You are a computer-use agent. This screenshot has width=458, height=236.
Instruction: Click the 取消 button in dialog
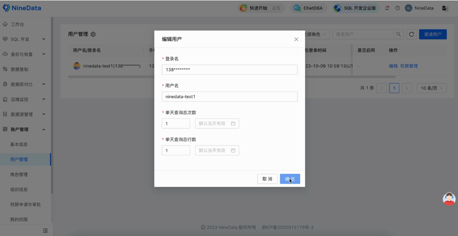(x=267, y=179)
